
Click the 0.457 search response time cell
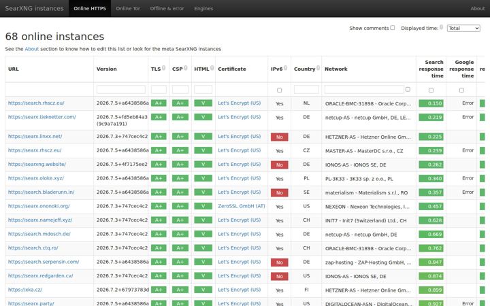(431, 207)
